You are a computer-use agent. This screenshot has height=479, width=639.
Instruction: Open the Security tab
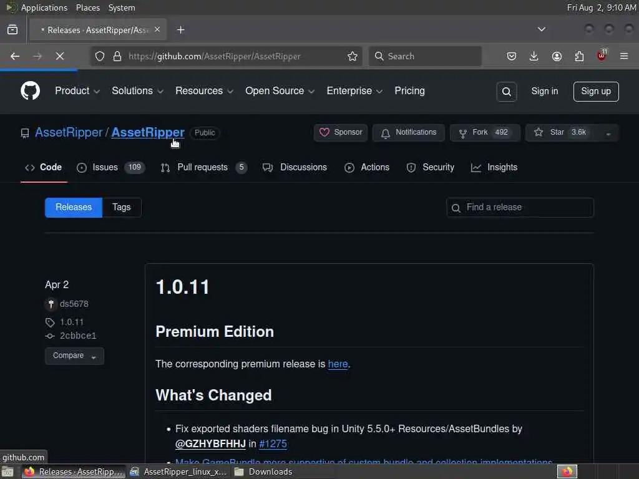click(x=431, y=167)
